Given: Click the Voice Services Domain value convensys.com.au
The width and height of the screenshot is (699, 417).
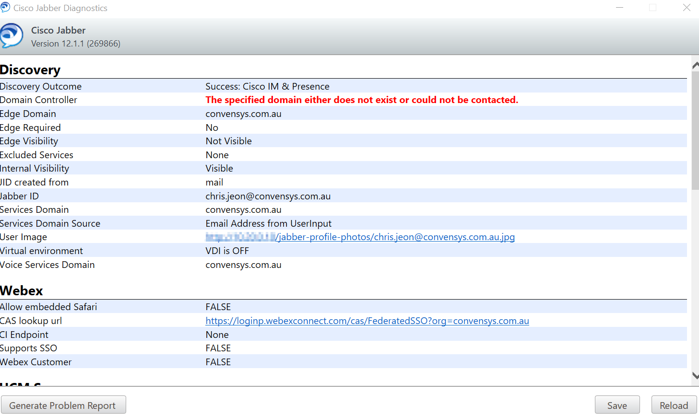Looking at the screenshot, I should 243,265.
